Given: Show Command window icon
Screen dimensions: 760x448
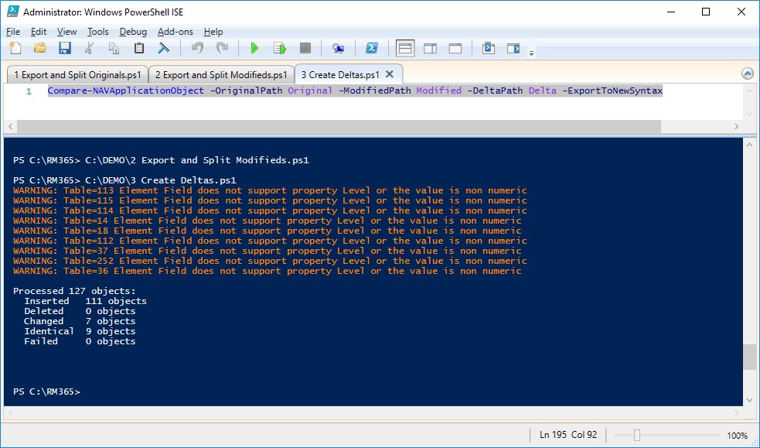Looking at the screenshot, I should tap(489, 48).
